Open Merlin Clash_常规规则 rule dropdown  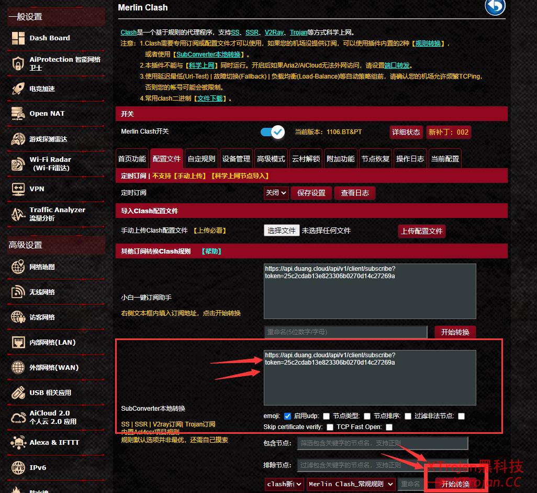351,484
